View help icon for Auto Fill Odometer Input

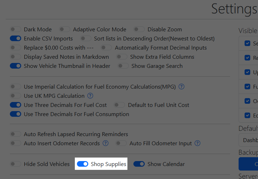coord(198,143)
